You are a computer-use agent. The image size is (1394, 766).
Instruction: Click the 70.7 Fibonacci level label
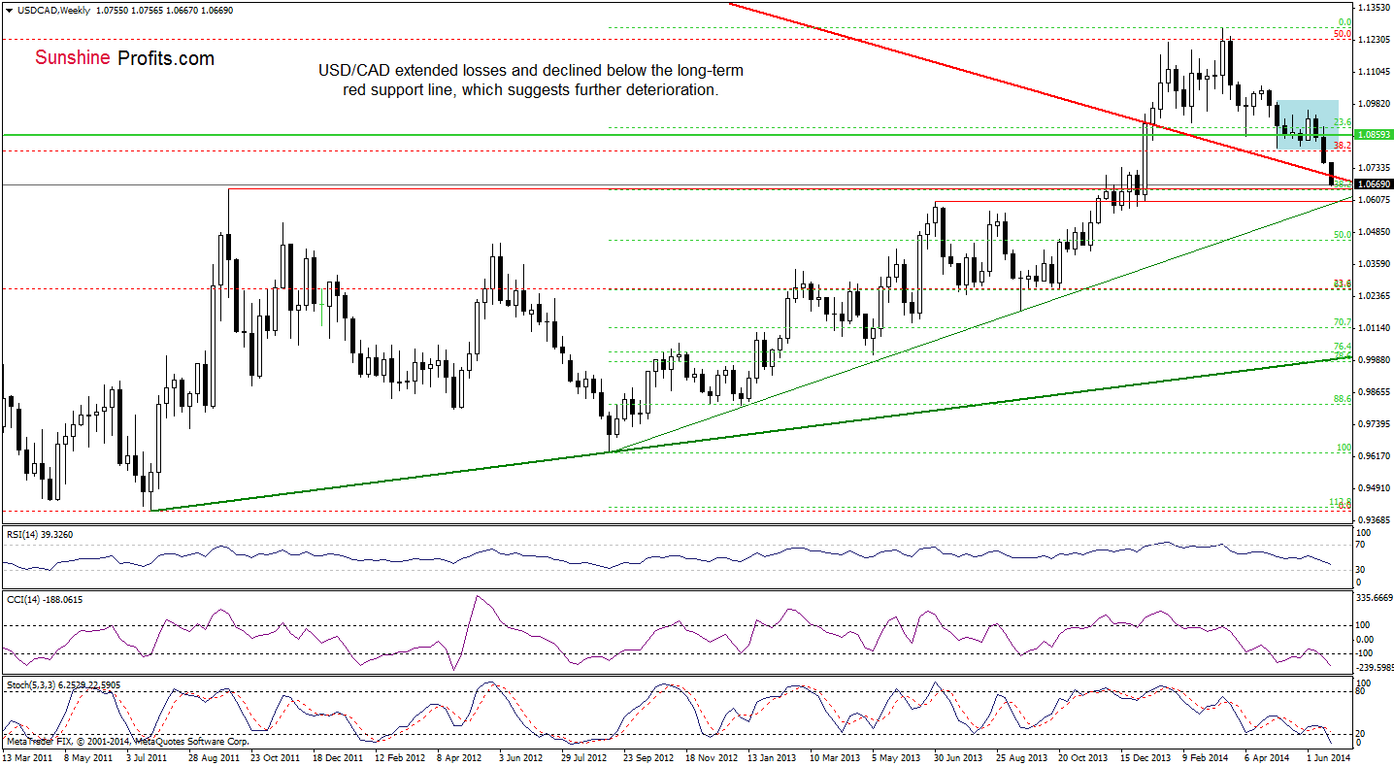click(x=1344, y=321)
